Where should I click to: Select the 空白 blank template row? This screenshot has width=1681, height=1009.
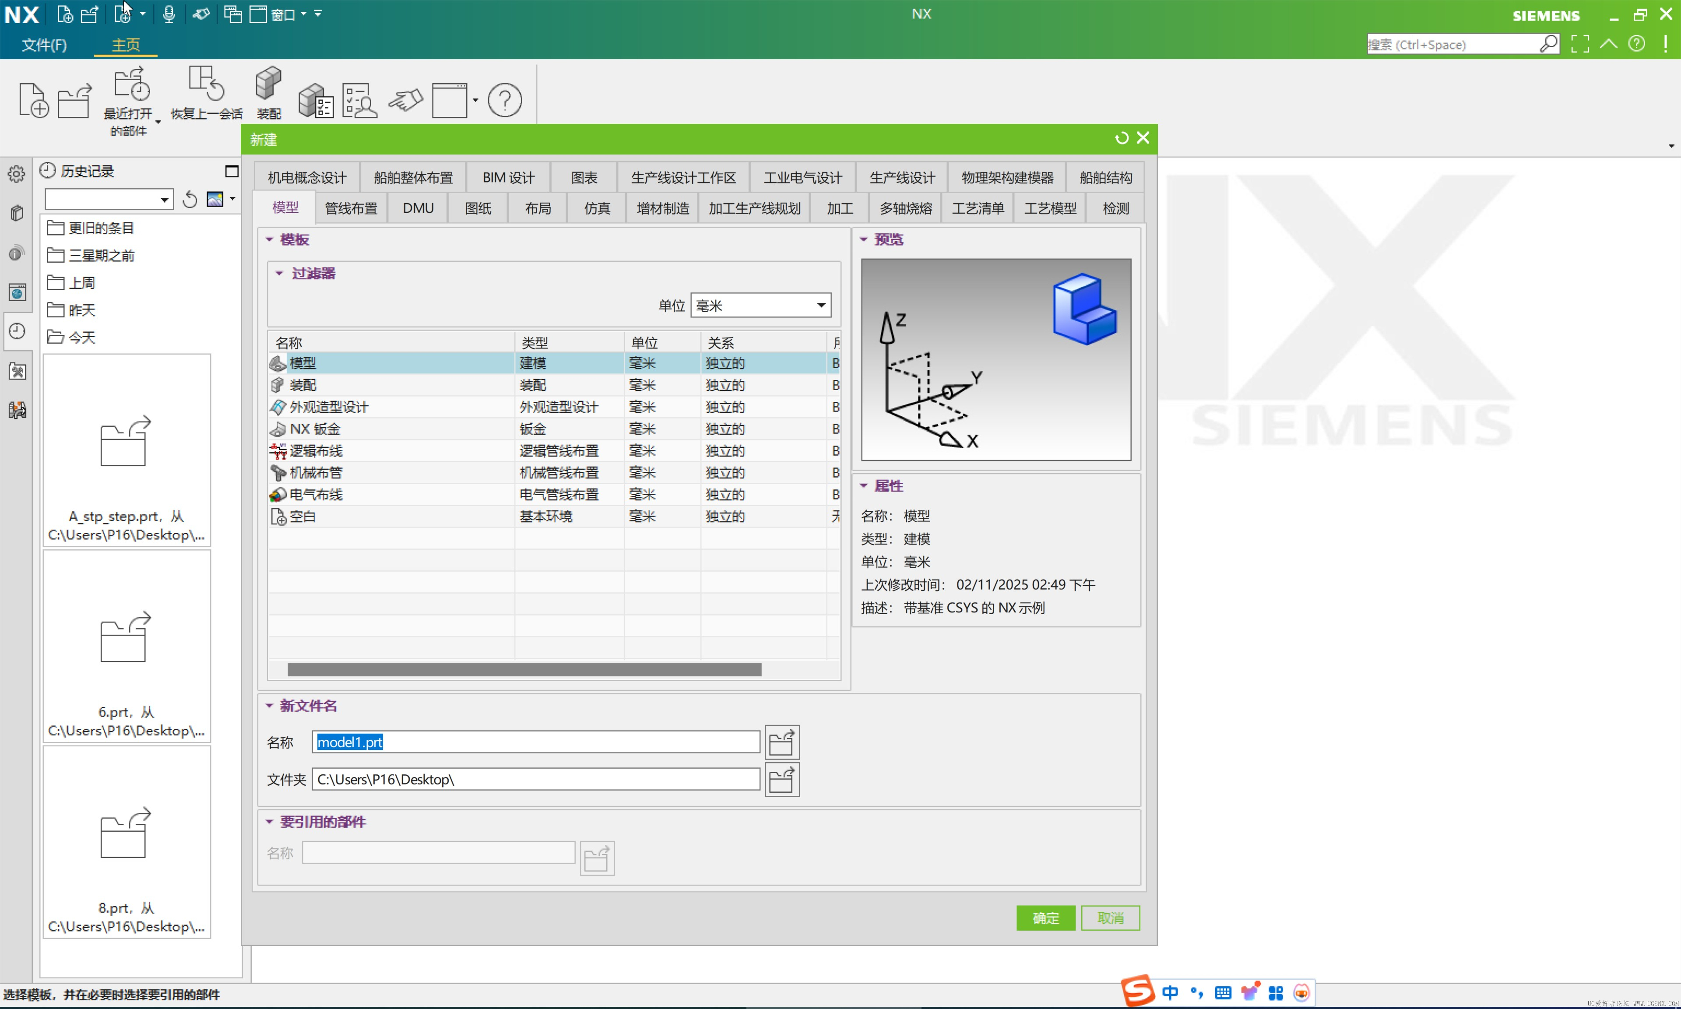(554, 517)
